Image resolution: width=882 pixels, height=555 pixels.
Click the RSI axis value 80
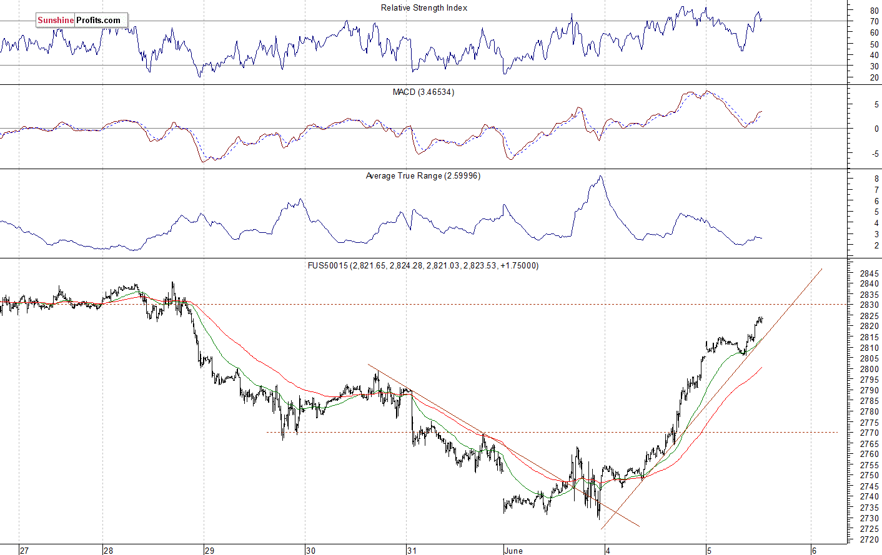[874, 11]
